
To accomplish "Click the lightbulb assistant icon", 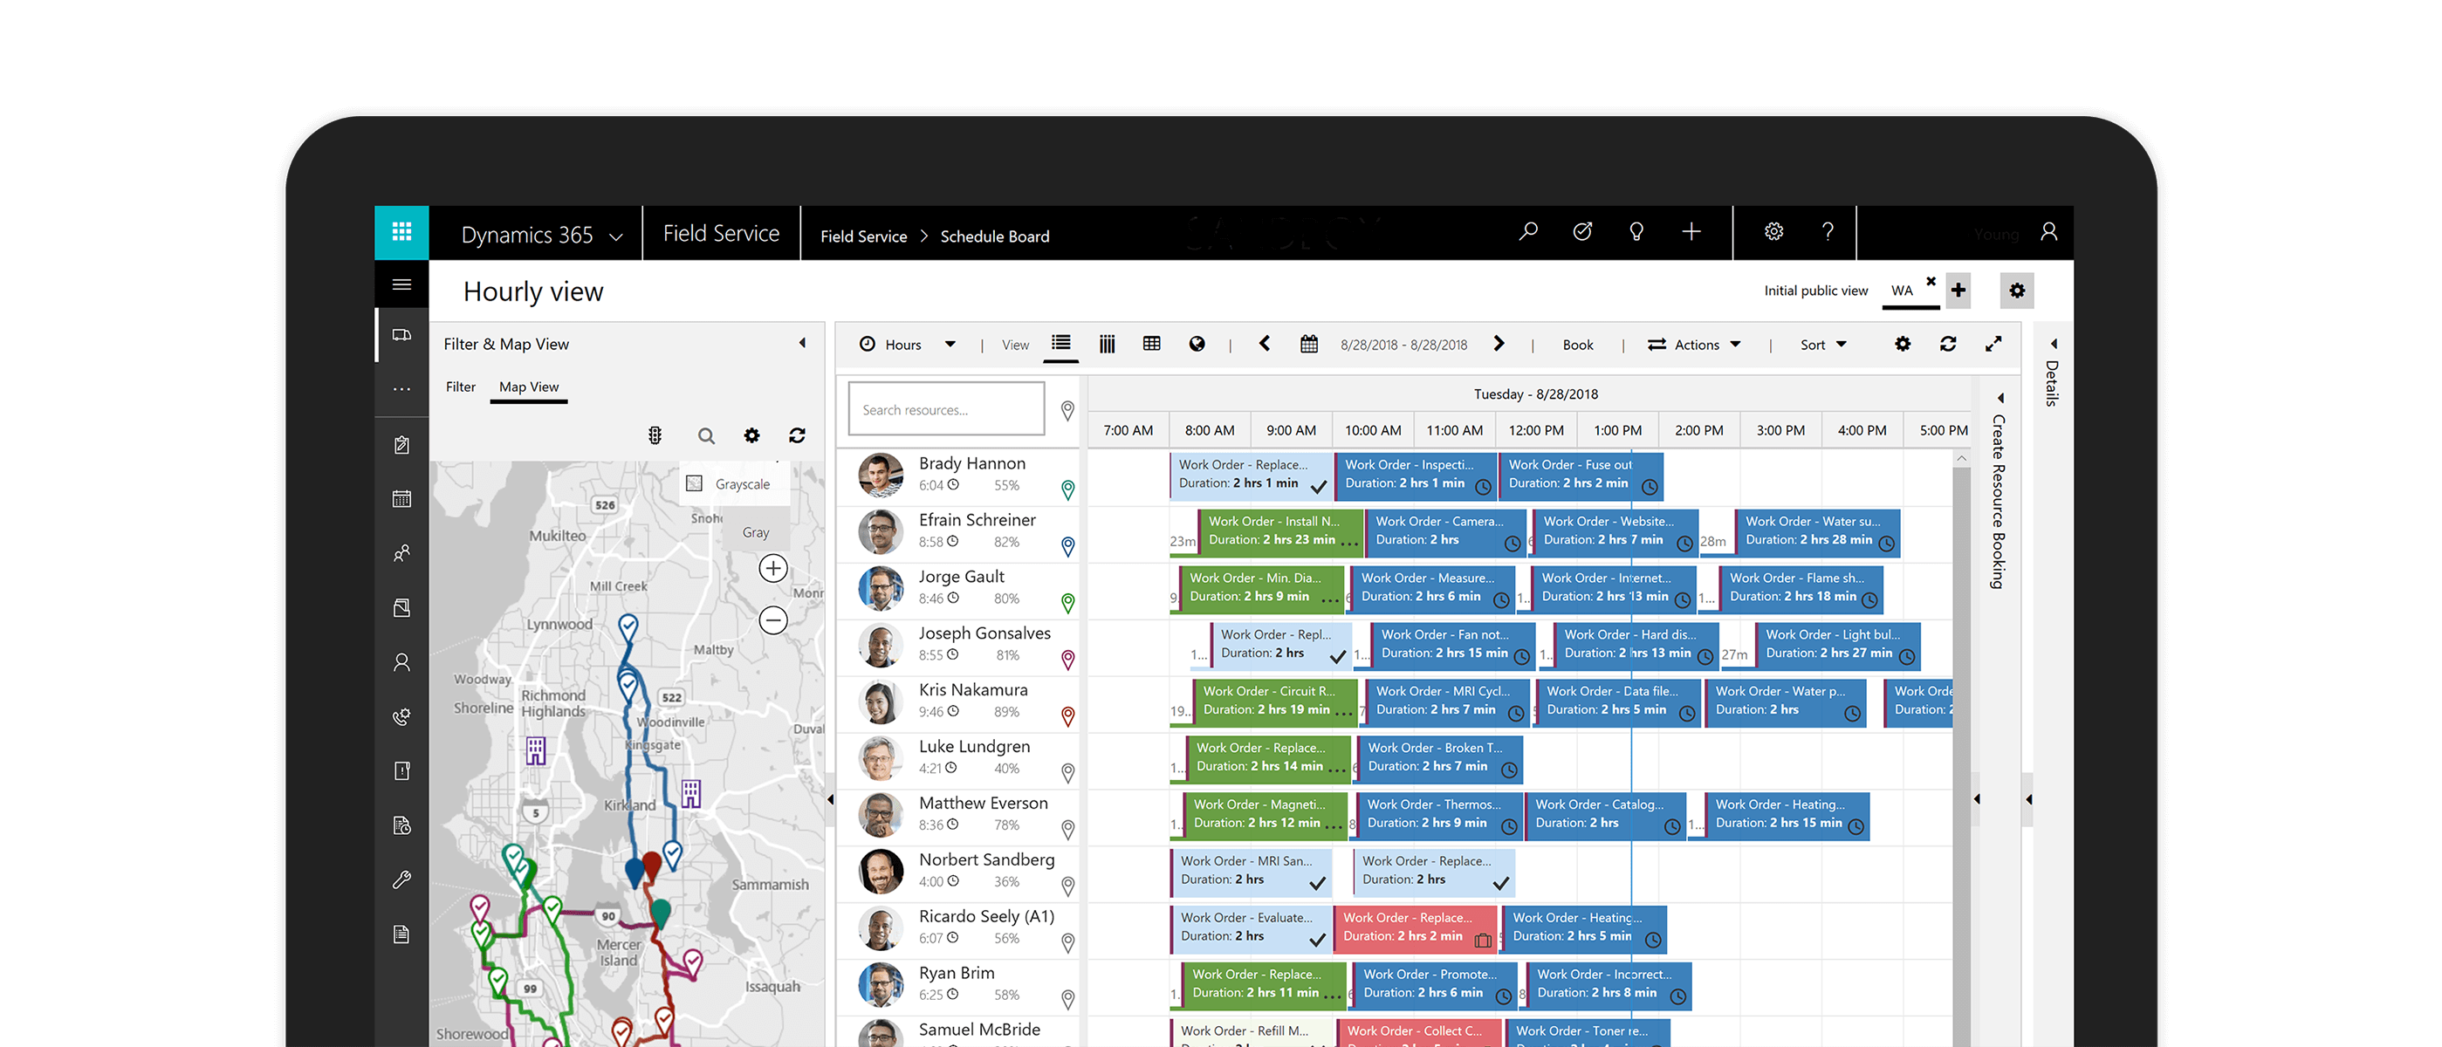I will [1636, 232].
